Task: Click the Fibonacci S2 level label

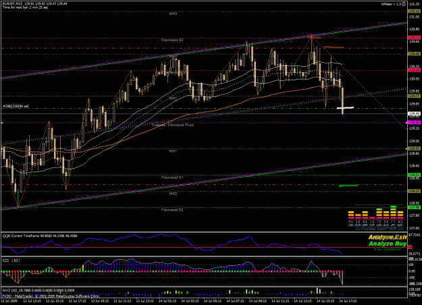Action: click(x=172, y=210)
